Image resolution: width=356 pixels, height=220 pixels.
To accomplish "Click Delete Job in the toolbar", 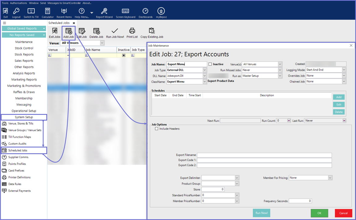I will [96, 33].
